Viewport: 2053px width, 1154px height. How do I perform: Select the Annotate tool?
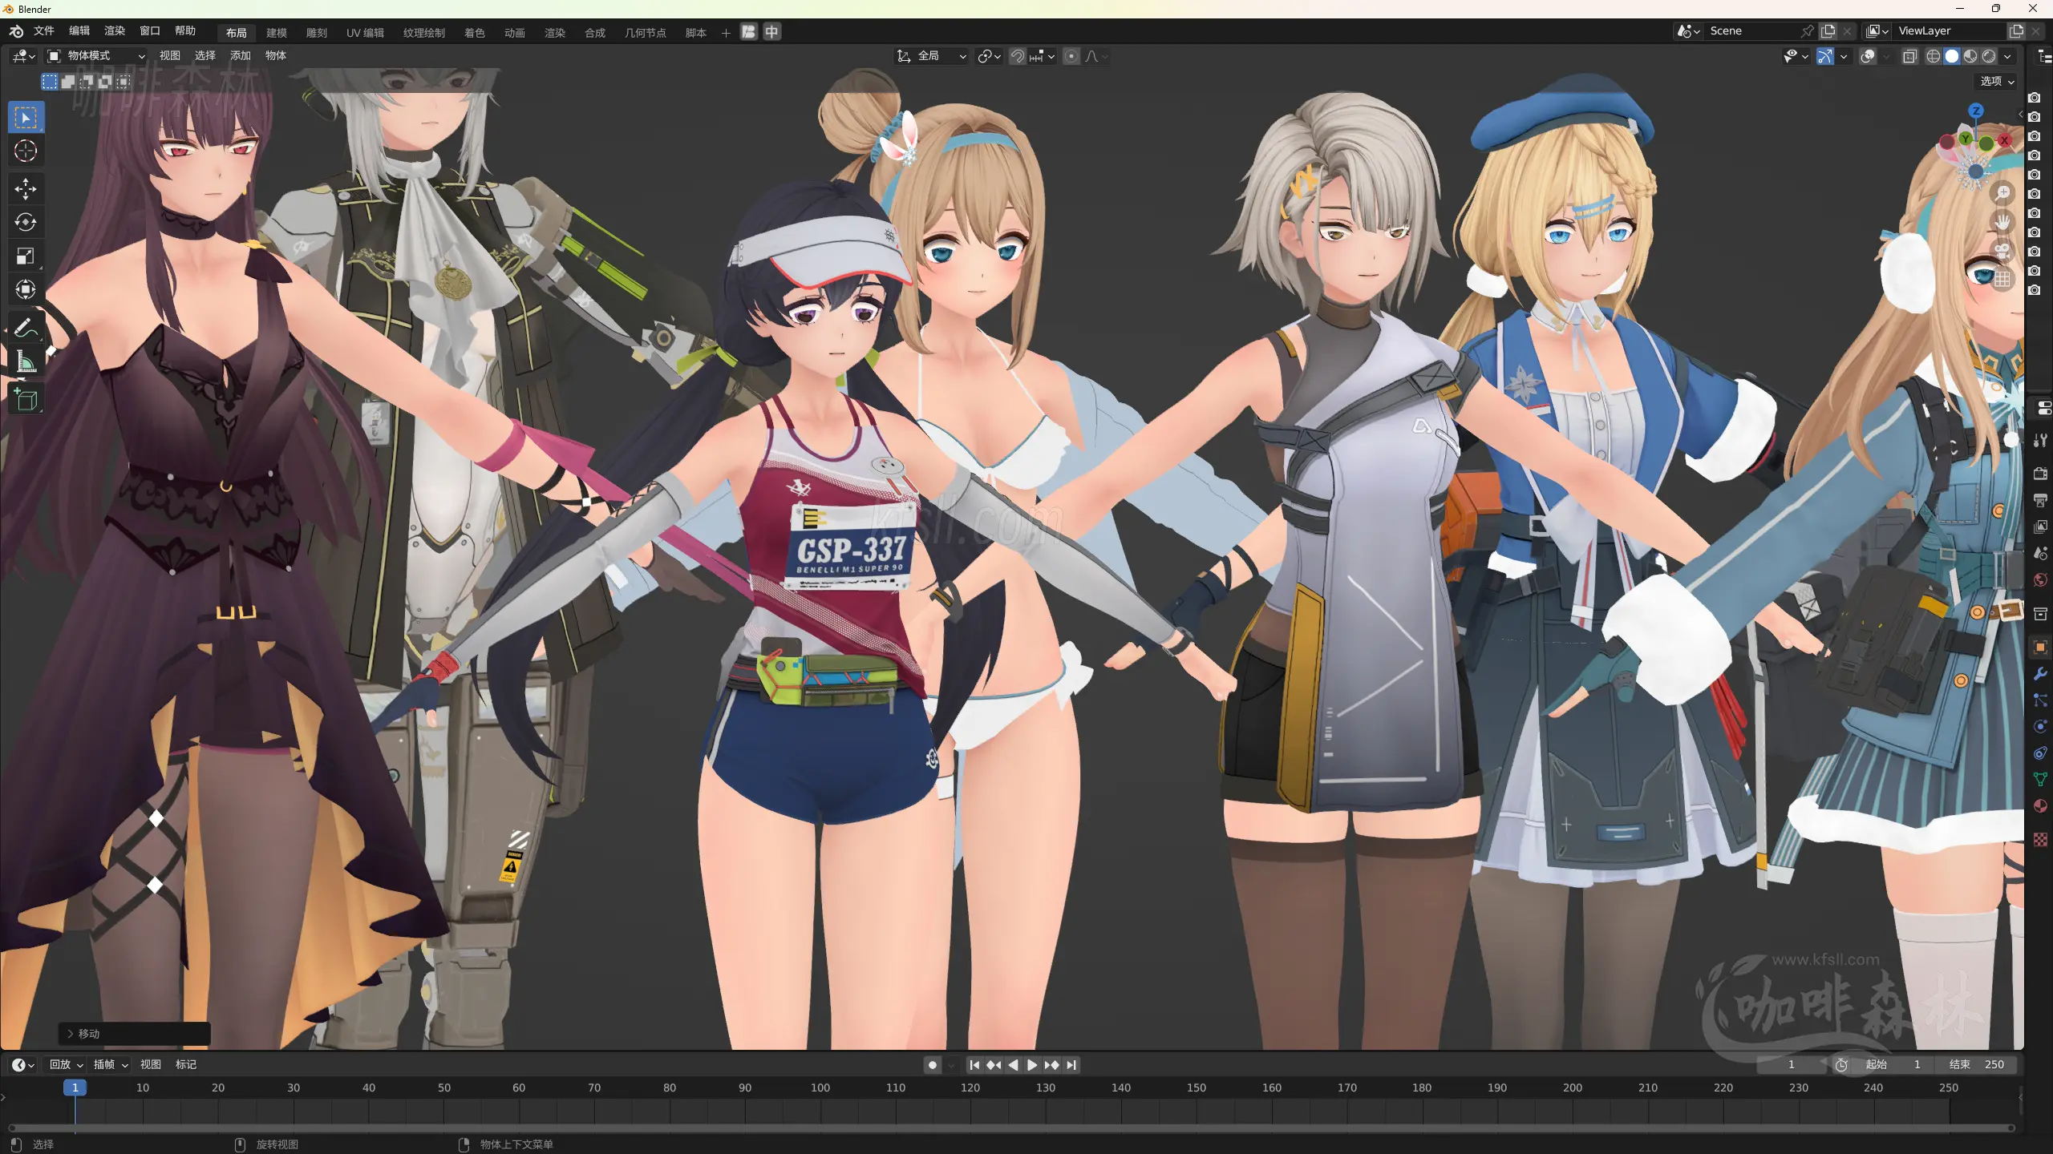25,326
